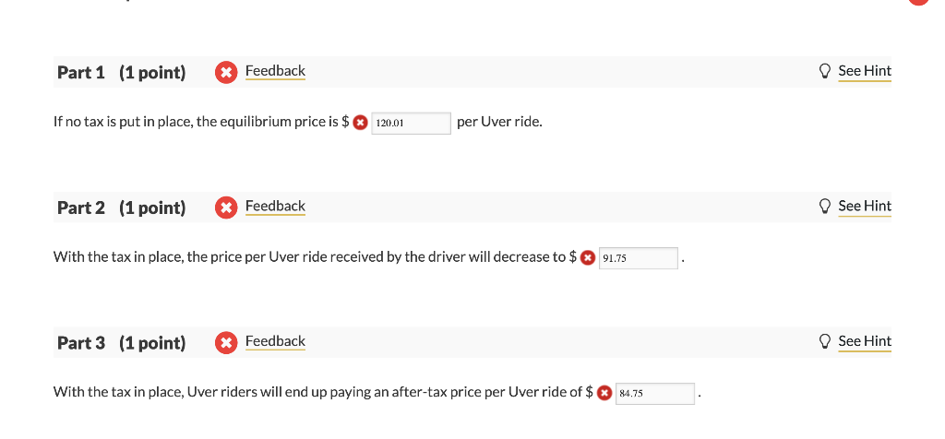The width and height of the screenshot is (945, 439).
Task: Select the equilibrium price field containing 120.01
Action: (x=411, y=124)
